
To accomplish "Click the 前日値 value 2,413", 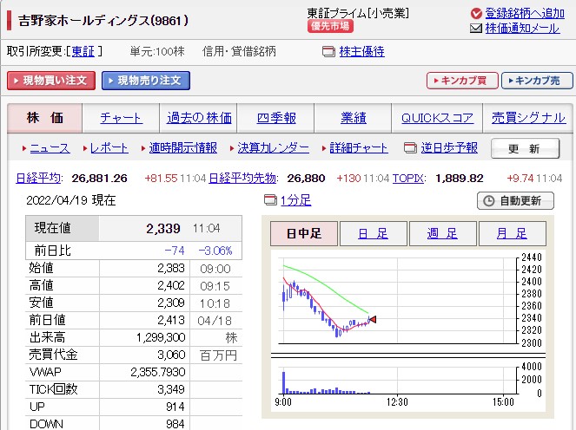I will click(171, 321).
